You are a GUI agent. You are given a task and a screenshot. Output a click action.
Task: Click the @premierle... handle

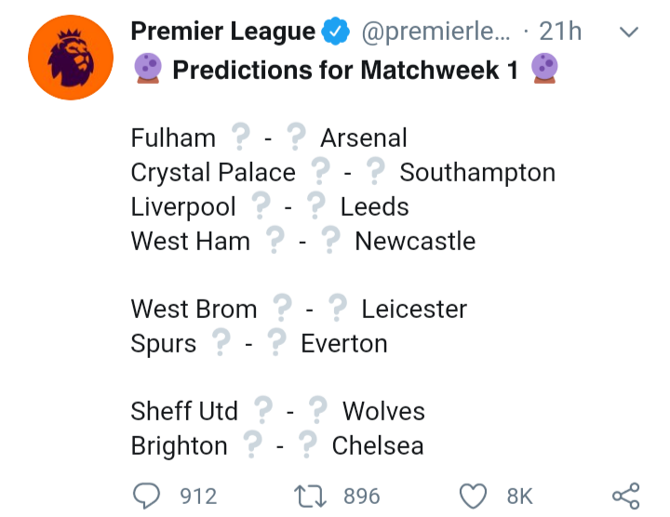coord(434,33)
